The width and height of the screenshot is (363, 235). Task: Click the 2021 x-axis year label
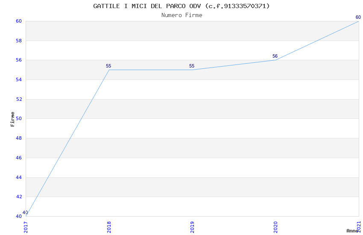coord(359,227)
